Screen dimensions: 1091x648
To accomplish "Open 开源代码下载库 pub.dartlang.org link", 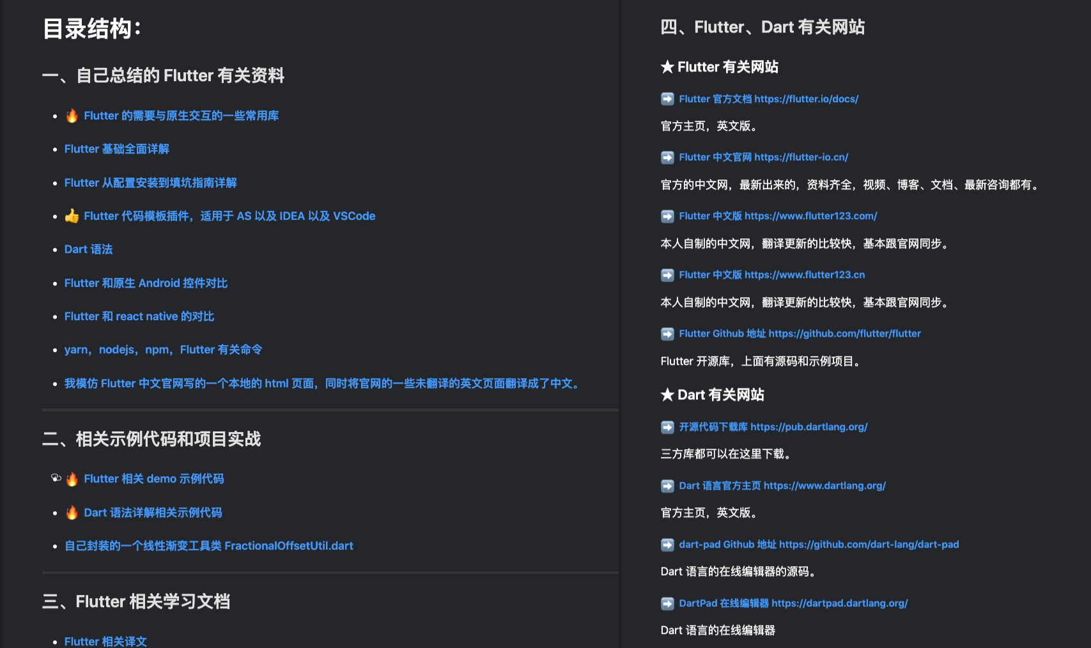I will click(x=773, y=427).
